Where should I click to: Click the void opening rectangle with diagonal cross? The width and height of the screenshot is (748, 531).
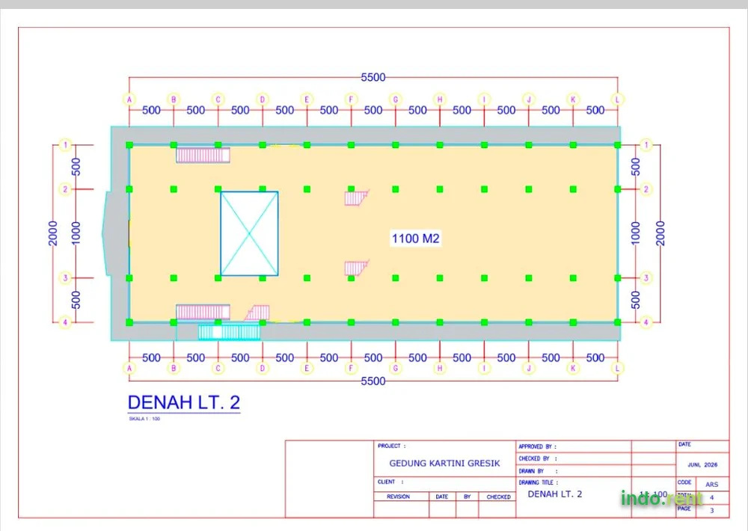[249, 234]
